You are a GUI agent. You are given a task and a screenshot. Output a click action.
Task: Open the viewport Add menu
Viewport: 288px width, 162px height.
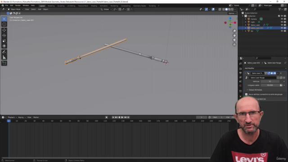tap(40, 9)
